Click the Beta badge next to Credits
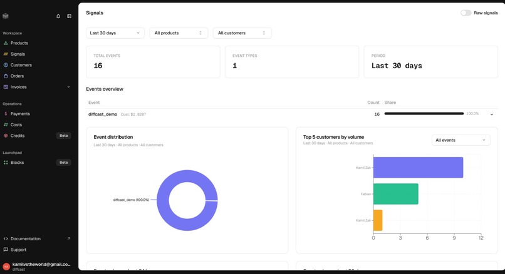The height and width of the screenshot is (274, 505). [64, 136]
